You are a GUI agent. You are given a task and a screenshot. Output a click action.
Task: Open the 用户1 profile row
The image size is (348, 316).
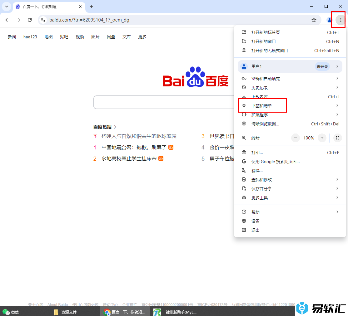click(290, 66)
